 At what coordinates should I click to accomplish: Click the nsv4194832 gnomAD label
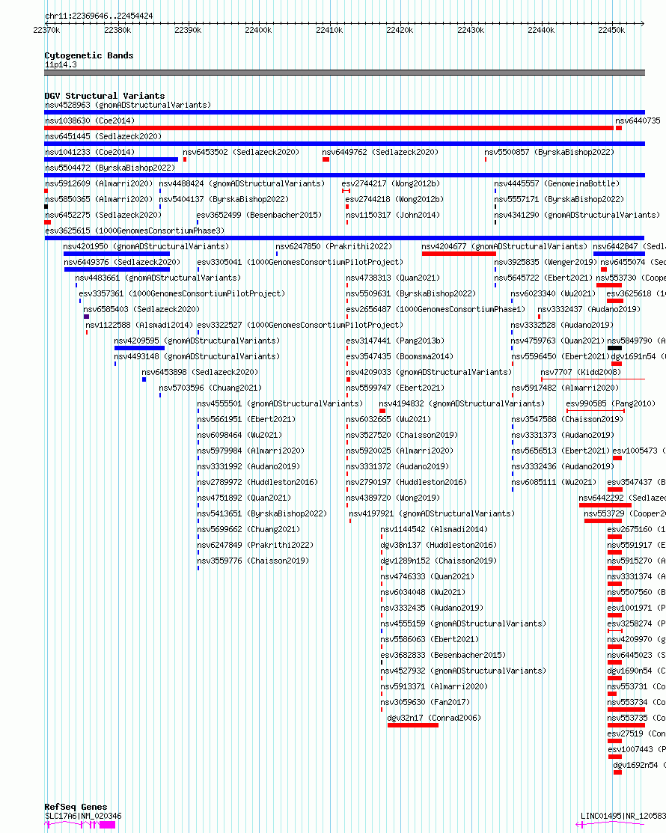click(x=462, y=403)
